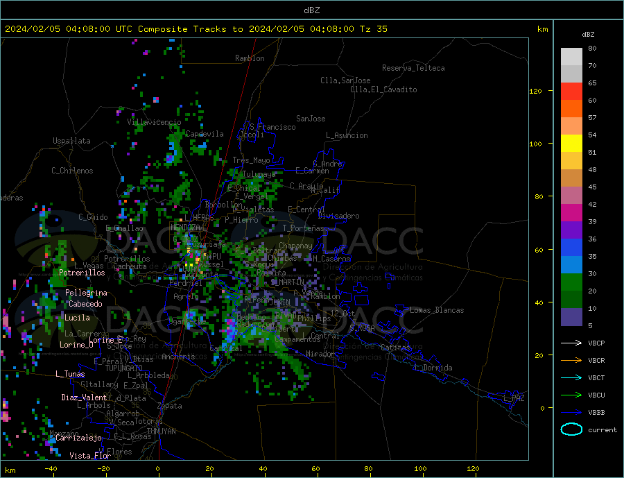Click the Perdriel label
The height and width of the screenshot is (478, 624).
click(x=186, y=283)
